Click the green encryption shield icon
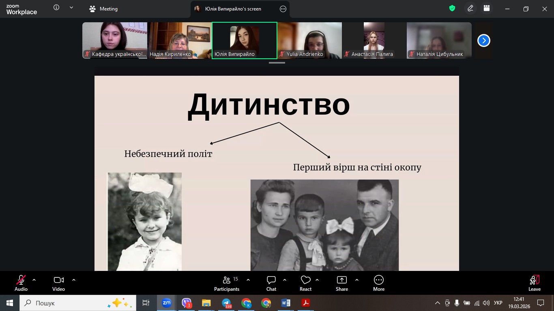This screenshot has width=554, height=311. 452,8
